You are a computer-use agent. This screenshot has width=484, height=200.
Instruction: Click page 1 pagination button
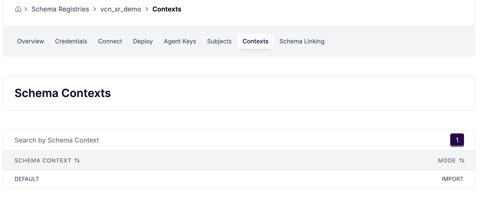[457, 140]
